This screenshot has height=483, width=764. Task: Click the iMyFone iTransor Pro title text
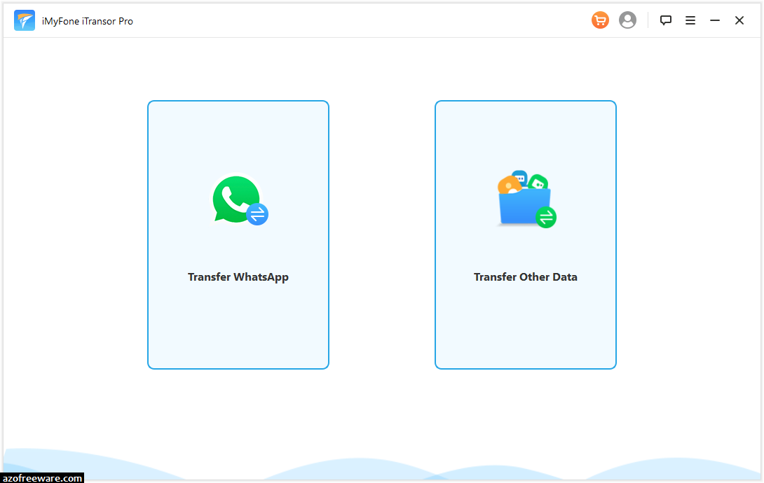coord(87,22)
